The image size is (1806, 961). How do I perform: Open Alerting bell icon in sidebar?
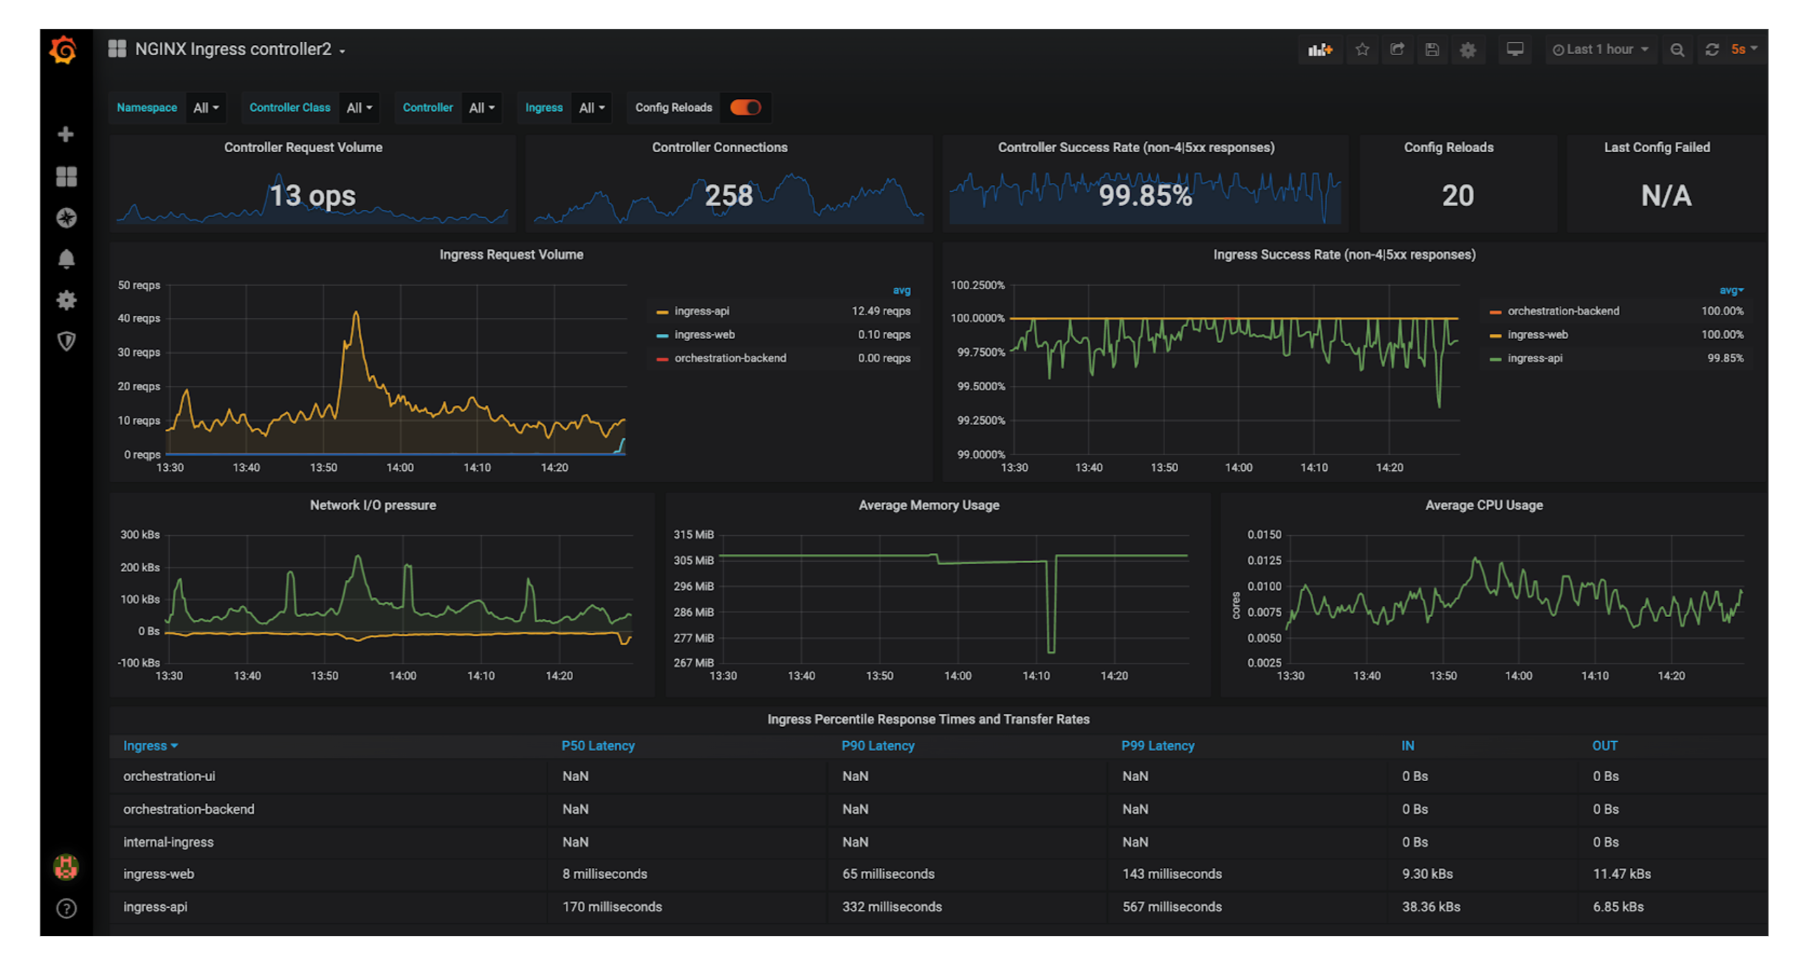(66, 258)
